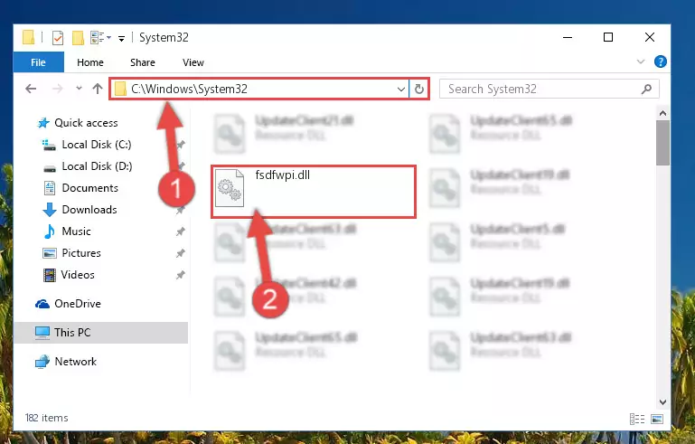The image size is (695, 444).
Task: Open Pictures in the sidebar
Action: (x=81, y=253)
